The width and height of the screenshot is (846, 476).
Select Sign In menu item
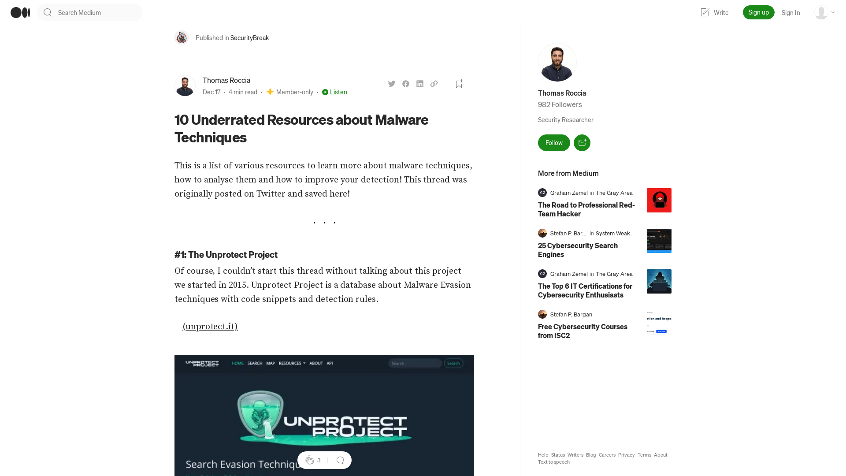click(x=790, y=12)
